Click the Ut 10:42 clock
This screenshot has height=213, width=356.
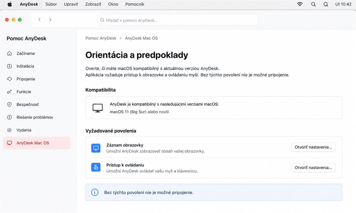pyautogui.click(x=343, y=4)
